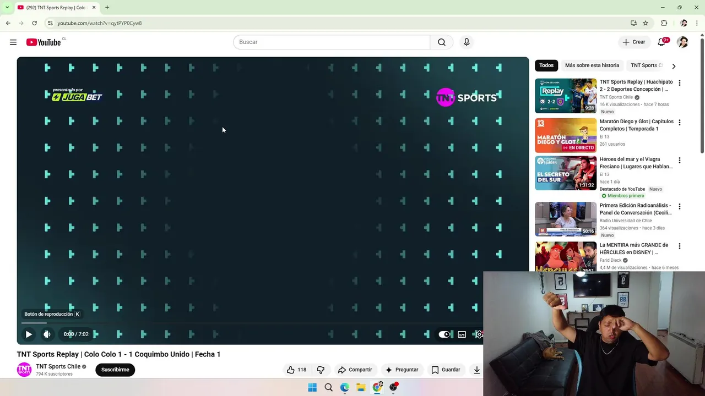705x396 pixels.
Task: Open the Huachipato 2-2 Replay thumbnail
Action: pyautogui.click(x=566, y=96)
